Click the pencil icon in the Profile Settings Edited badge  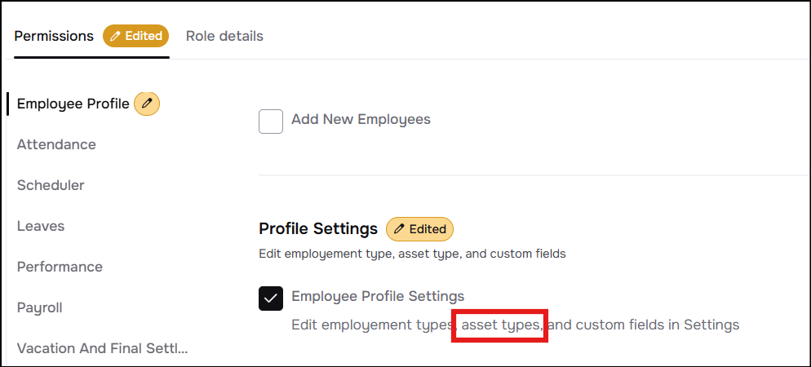point(399,229)
